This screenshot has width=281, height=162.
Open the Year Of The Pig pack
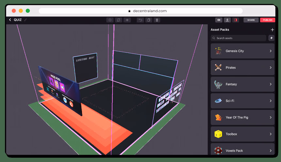point(242,117)
